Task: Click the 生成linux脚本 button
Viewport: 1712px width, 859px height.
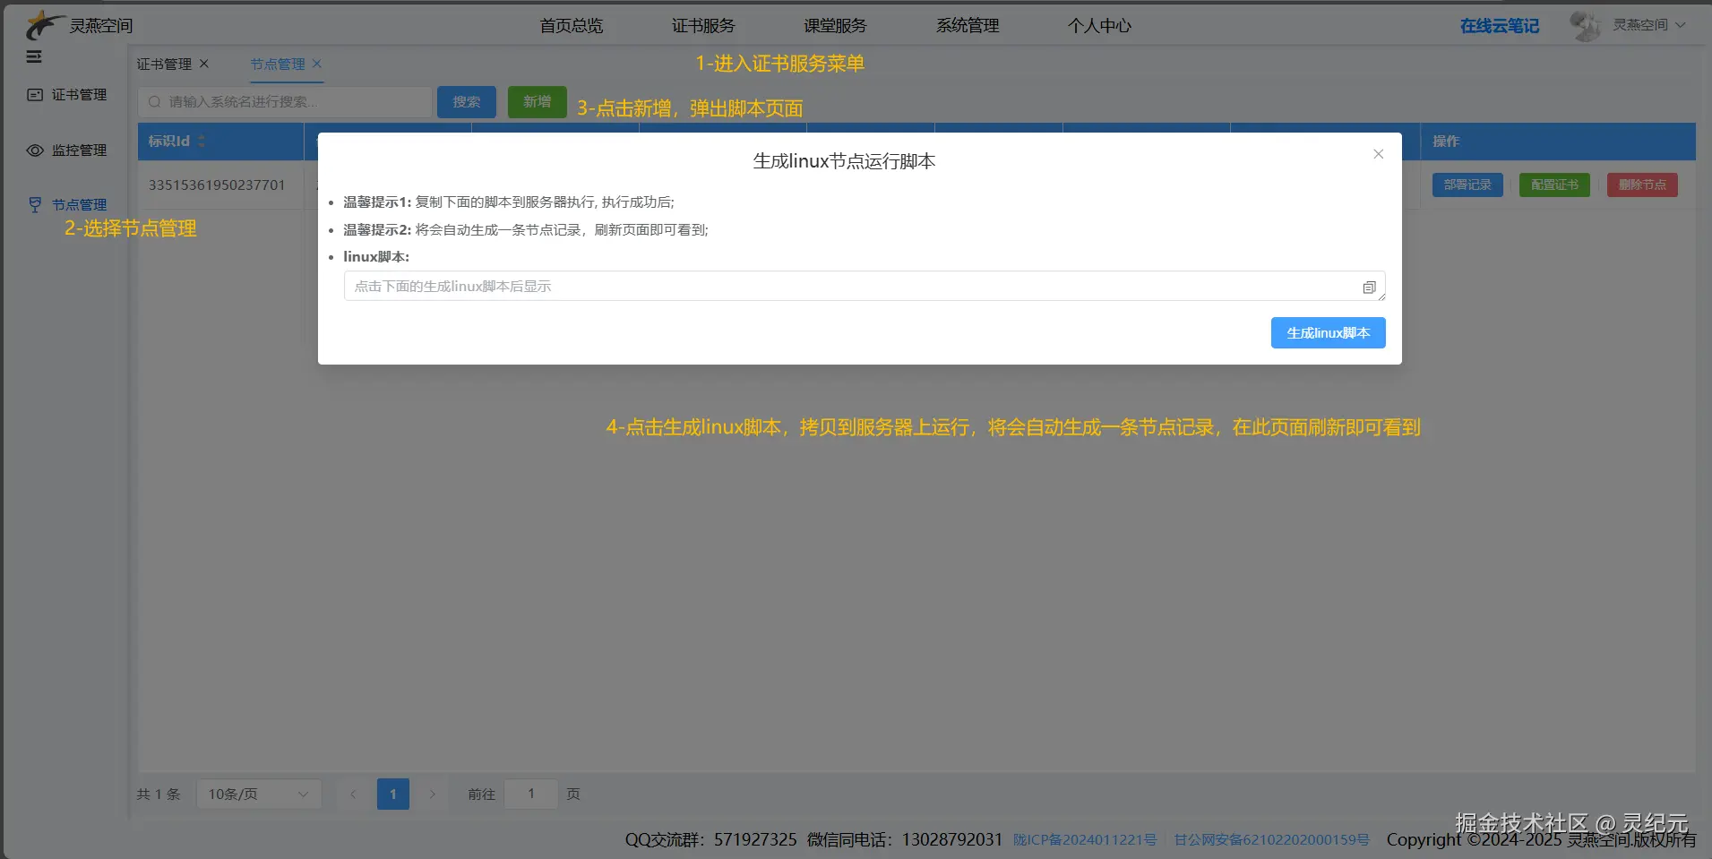Action: [x=1327, y=332]
